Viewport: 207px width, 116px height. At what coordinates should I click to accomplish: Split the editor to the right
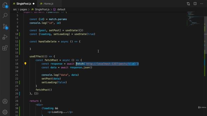pos(195,4)
